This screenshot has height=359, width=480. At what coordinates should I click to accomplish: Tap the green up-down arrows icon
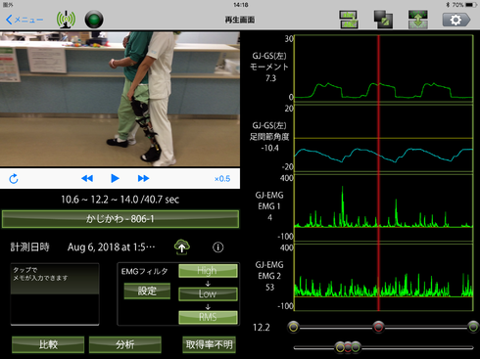418,20
